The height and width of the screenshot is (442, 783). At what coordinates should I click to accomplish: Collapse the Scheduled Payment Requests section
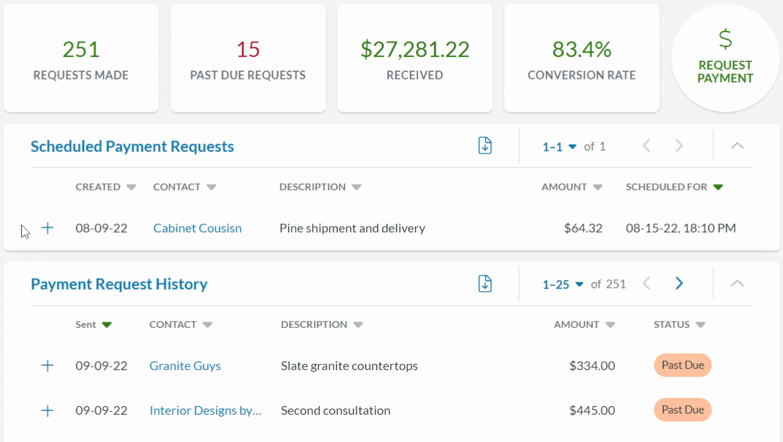(x=737, y=146)
